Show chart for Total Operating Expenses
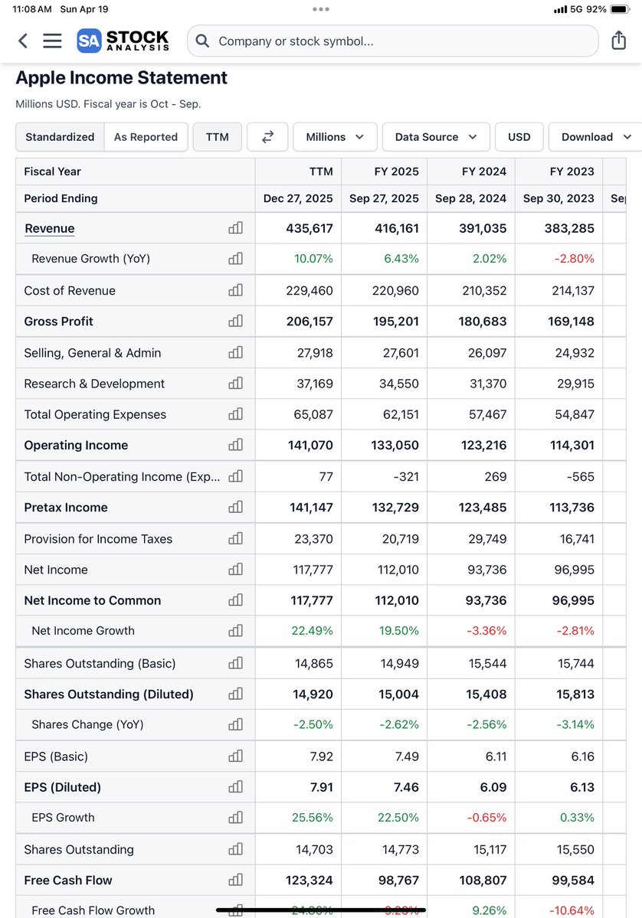The image size is (642, 918). pyautogui.click(x=235, y=414)
